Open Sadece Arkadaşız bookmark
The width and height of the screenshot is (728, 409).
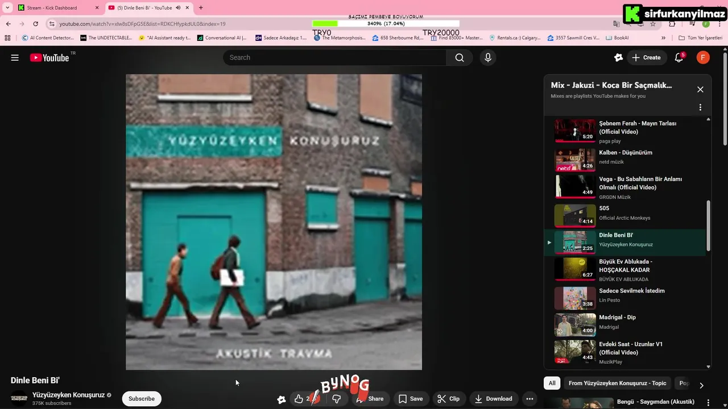[x=281, y=38]
